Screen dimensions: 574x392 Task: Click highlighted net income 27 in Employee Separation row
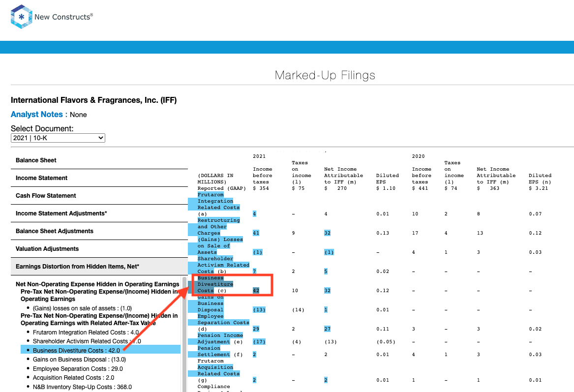click(x=327, y=329)
